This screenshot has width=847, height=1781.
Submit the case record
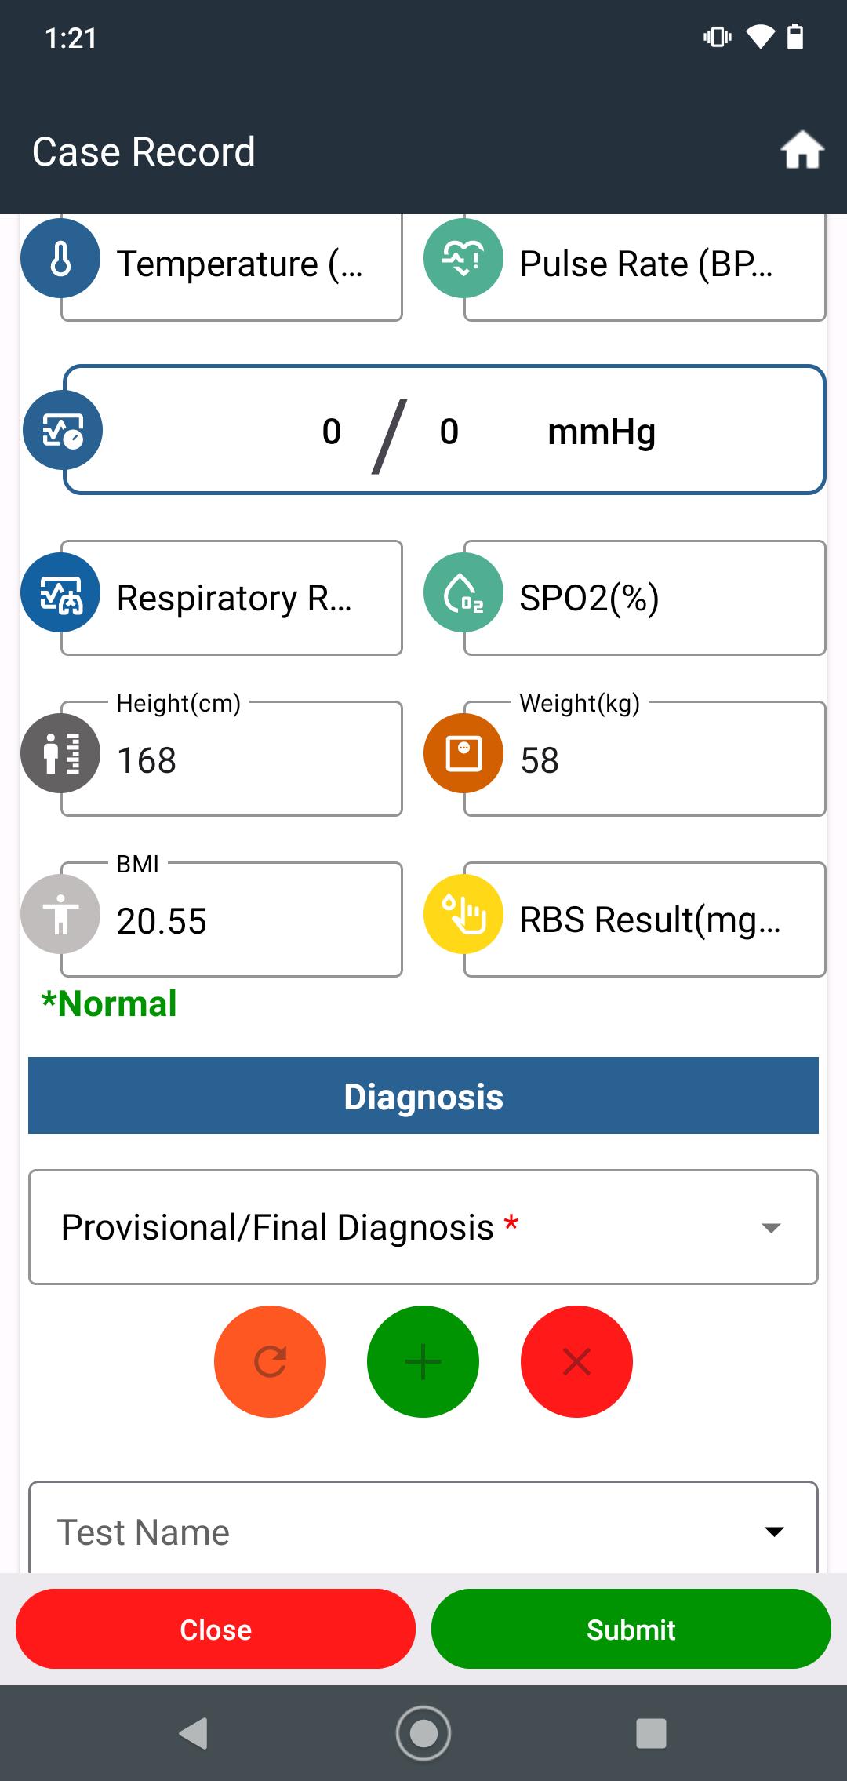[x=631, y=1630]
